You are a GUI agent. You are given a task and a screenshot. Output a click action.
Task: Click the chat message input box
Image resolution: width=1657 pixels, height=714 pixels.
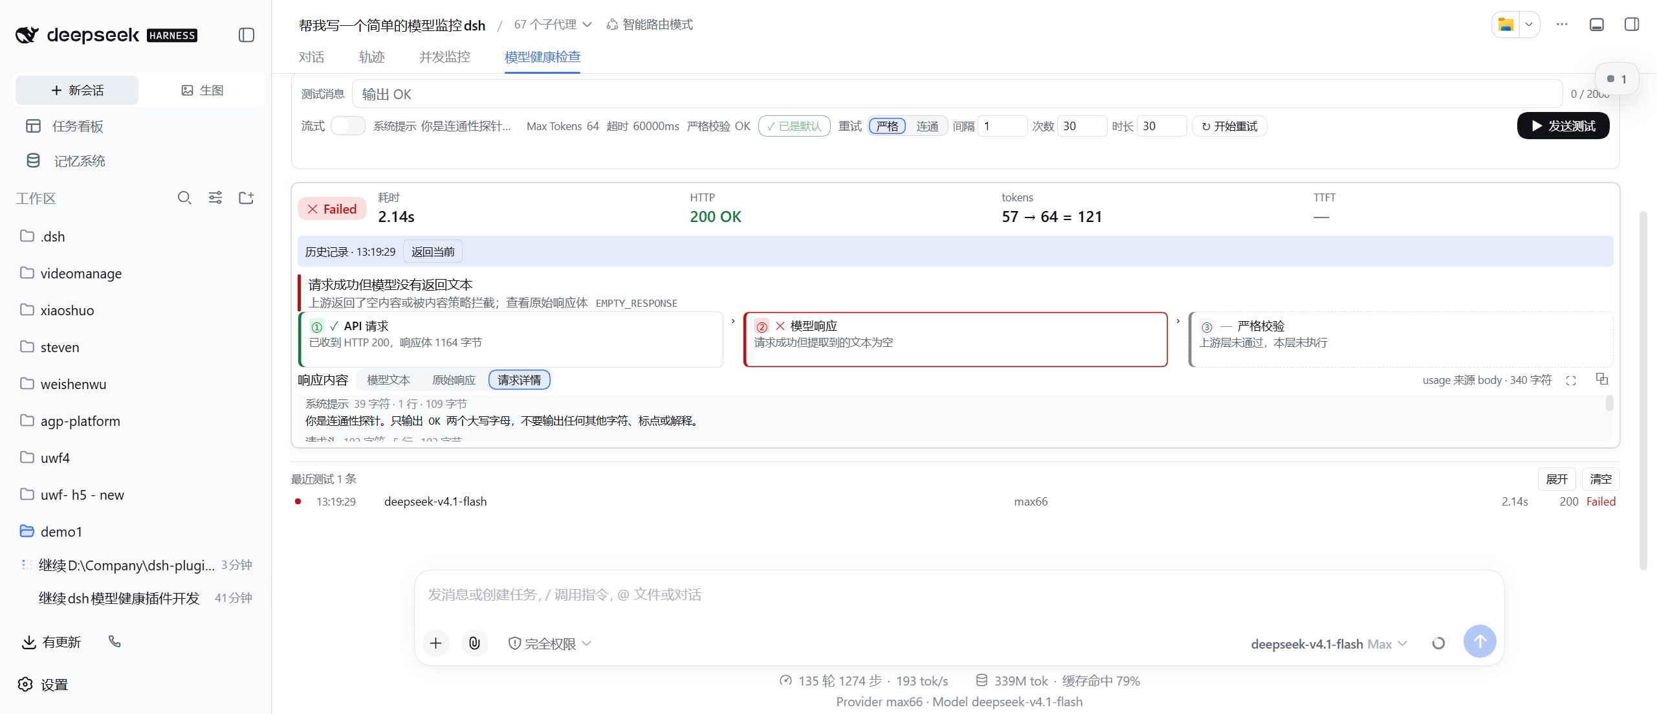coord(958,595)
